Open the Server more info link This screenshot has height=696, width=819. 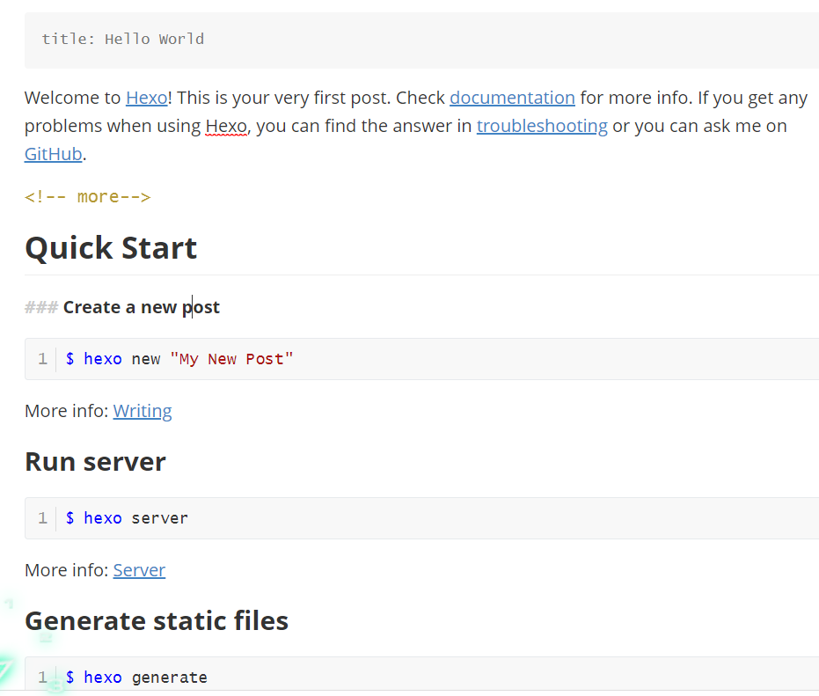[139, 570]
